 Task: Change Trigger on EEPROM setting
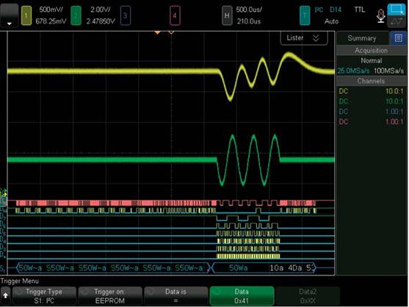click(110, 296)
